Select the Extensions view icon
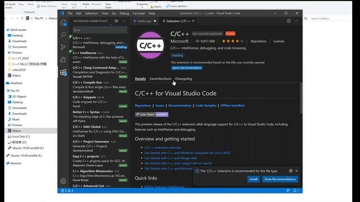The height and width of the screenshot is (202, 360). [63, 72]
